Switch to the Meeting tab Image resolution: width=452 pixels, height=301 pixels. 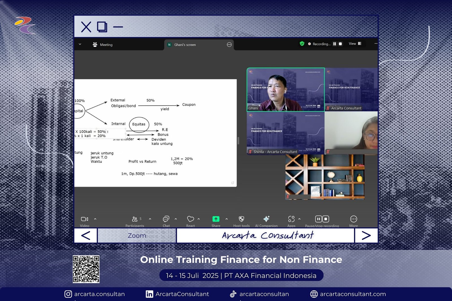(103, 45)
